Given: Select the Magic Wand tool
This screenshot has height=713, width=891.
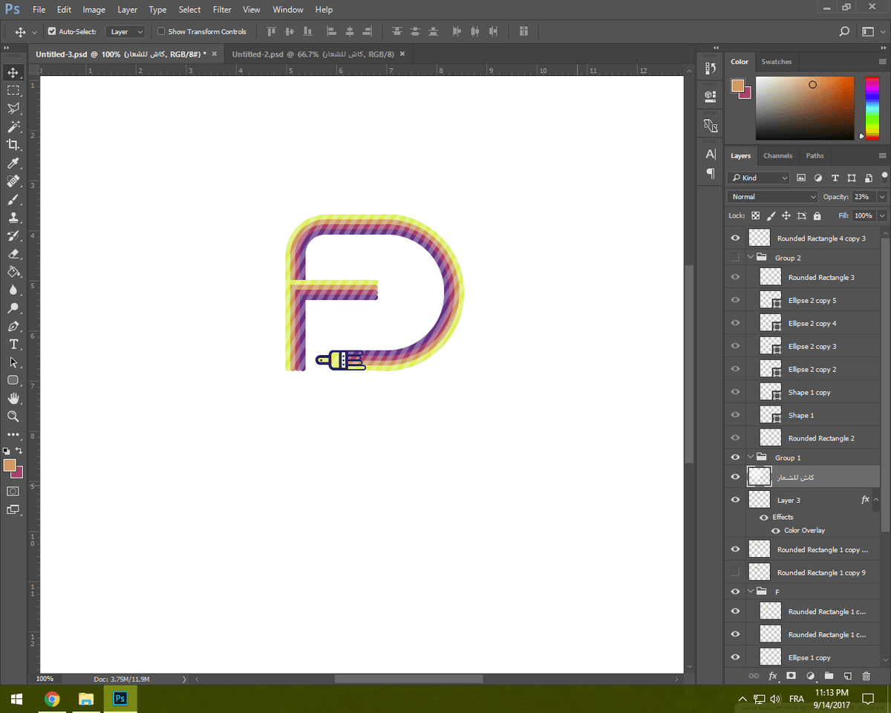Looking at the screenshot, I should (13, 127).
